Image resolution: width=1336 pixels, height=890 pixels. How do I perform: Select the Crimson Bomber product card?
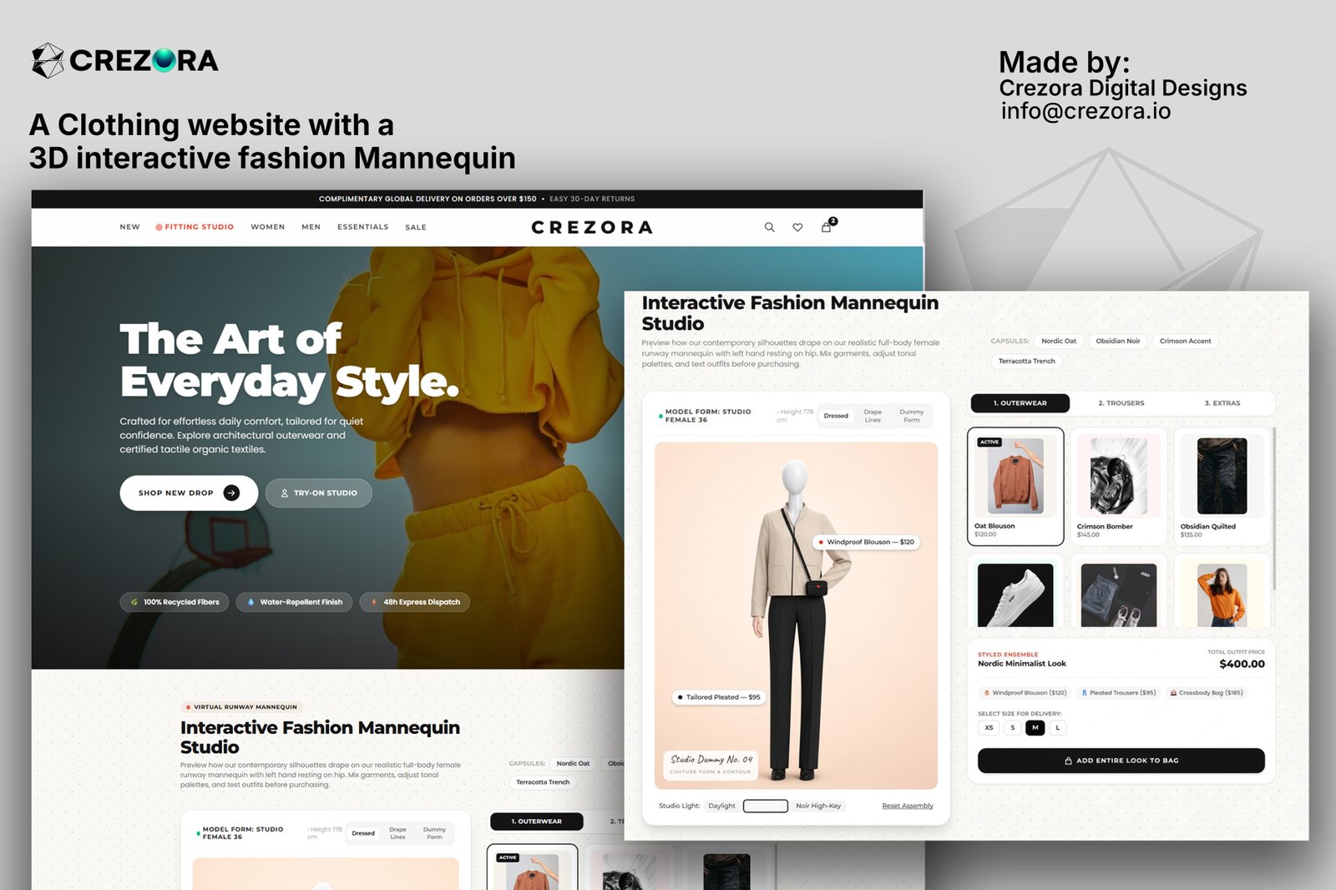coord(1118,487)
